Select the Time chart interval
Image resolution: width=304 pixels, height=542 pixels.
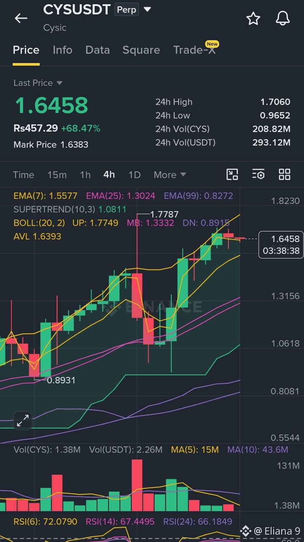(24, 175)
